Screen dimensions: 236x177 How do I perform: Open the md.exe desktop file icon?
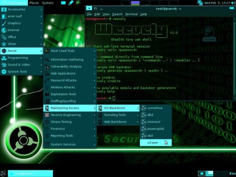pyautogui.click(x=209, y=34)
